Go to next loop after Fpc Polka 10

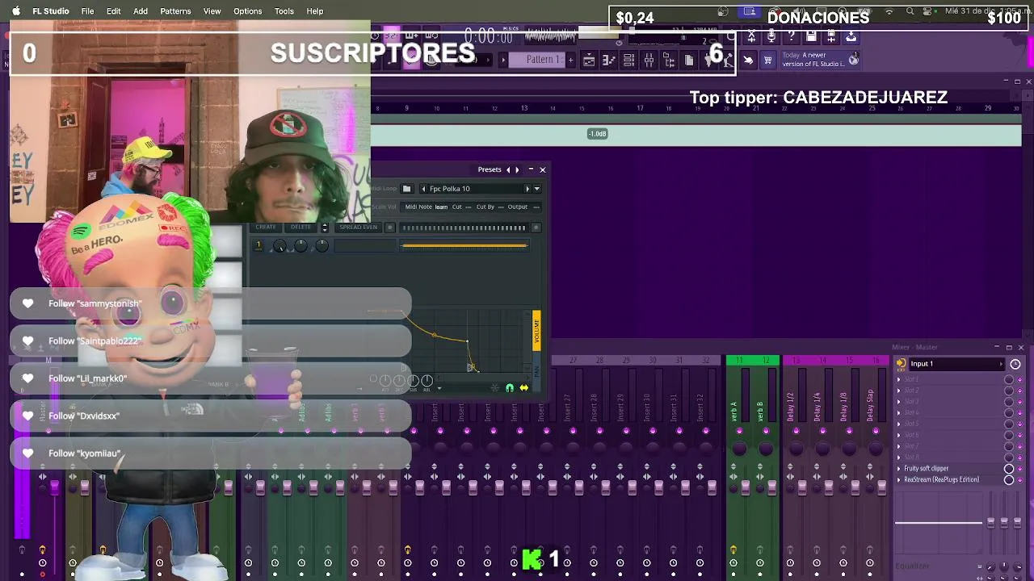click(528, 189)
